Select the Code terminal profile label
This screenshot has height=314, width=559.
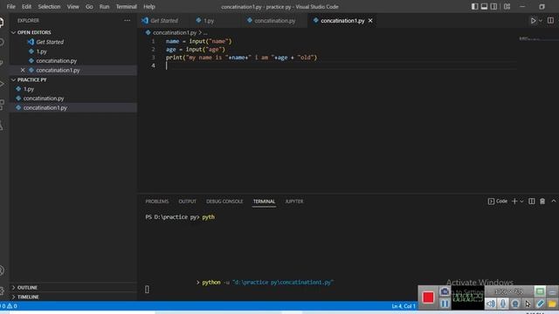point(498,201)
